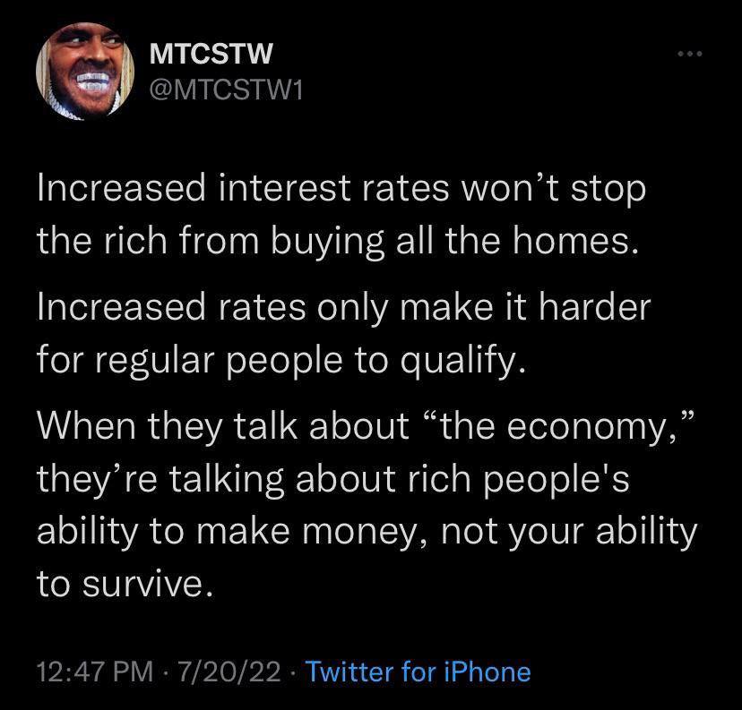Open the tweet's three-dot more options menu
The height and width of the screenshot is (710, 742).
point(692,56)
